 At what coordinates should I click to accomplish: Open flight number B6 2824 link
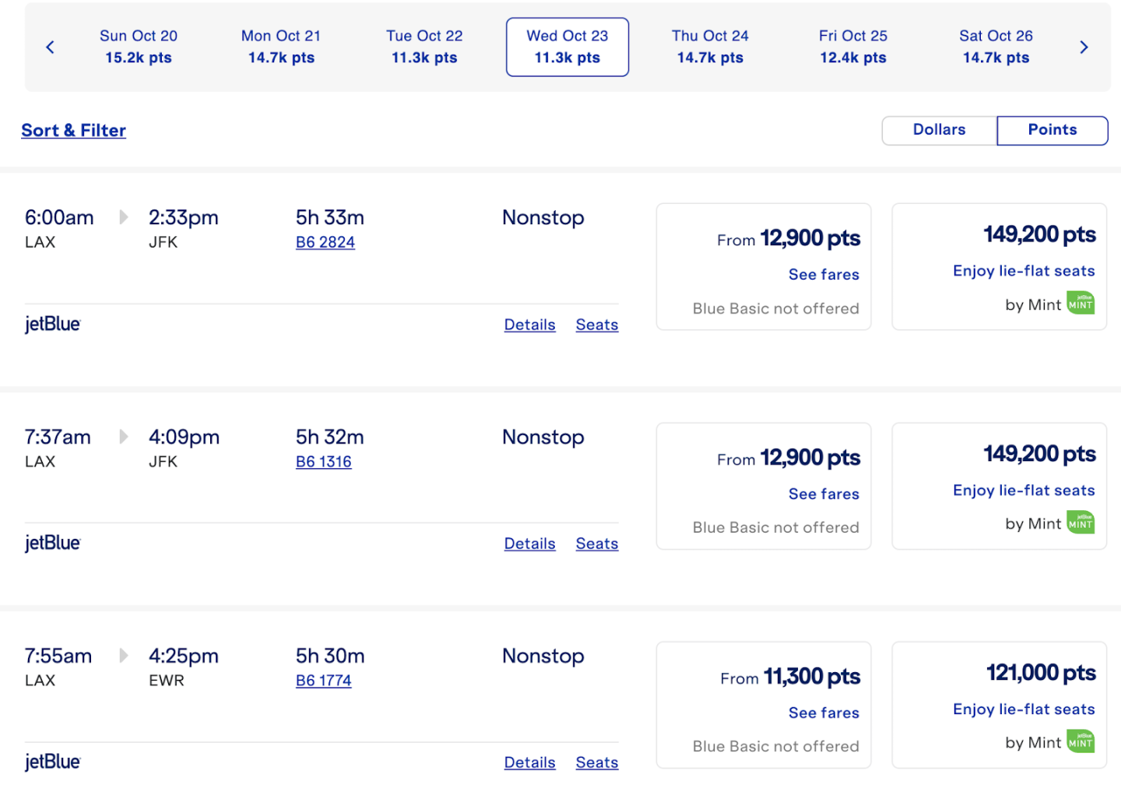tap(325, 243)
